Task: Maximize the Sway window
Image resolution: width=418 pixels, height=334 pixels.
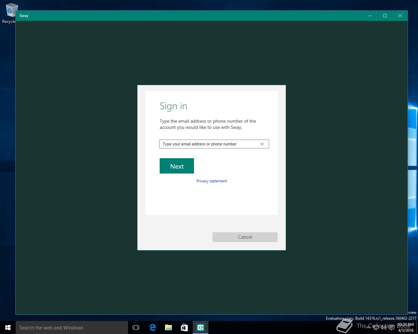Action: [x=385, y=16]
